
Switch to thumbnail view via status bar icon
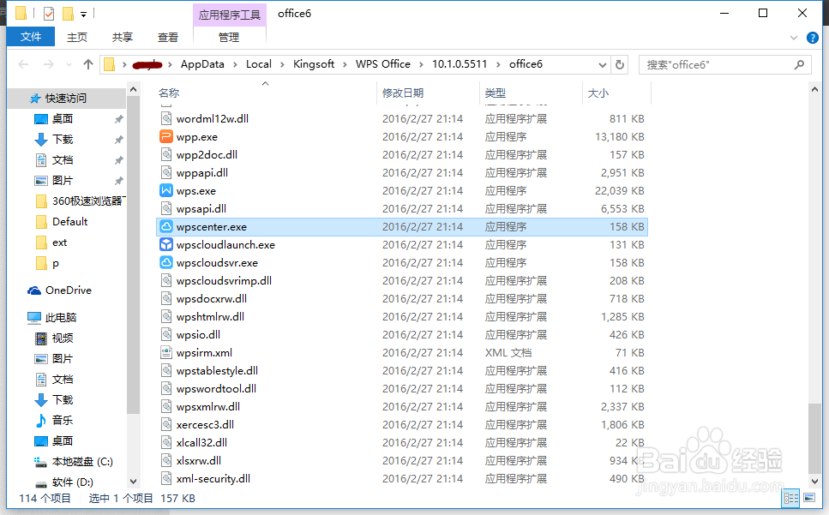pyautogui.click(x=809, y=498)
